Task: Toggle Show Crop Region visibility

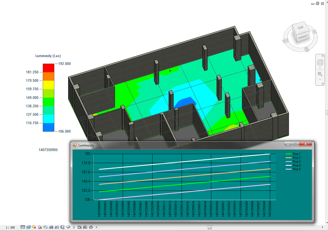Action: pos(56,227)
